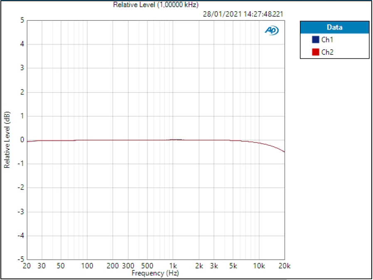The height and width of the screenshot is (280, 373).
Task: Click the timestamp 28/01/2021 14:27:48.221
Action: pyautogui.click(x=243, y=14)
